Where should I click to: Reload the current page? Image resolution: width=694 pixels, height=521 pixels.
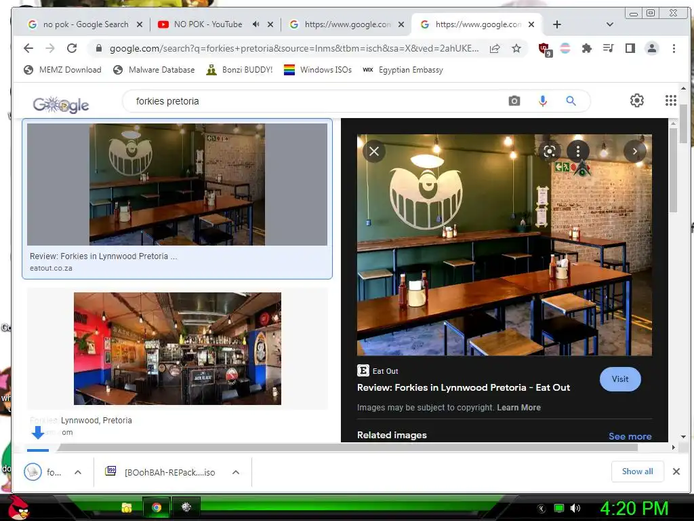pos(72,48)
